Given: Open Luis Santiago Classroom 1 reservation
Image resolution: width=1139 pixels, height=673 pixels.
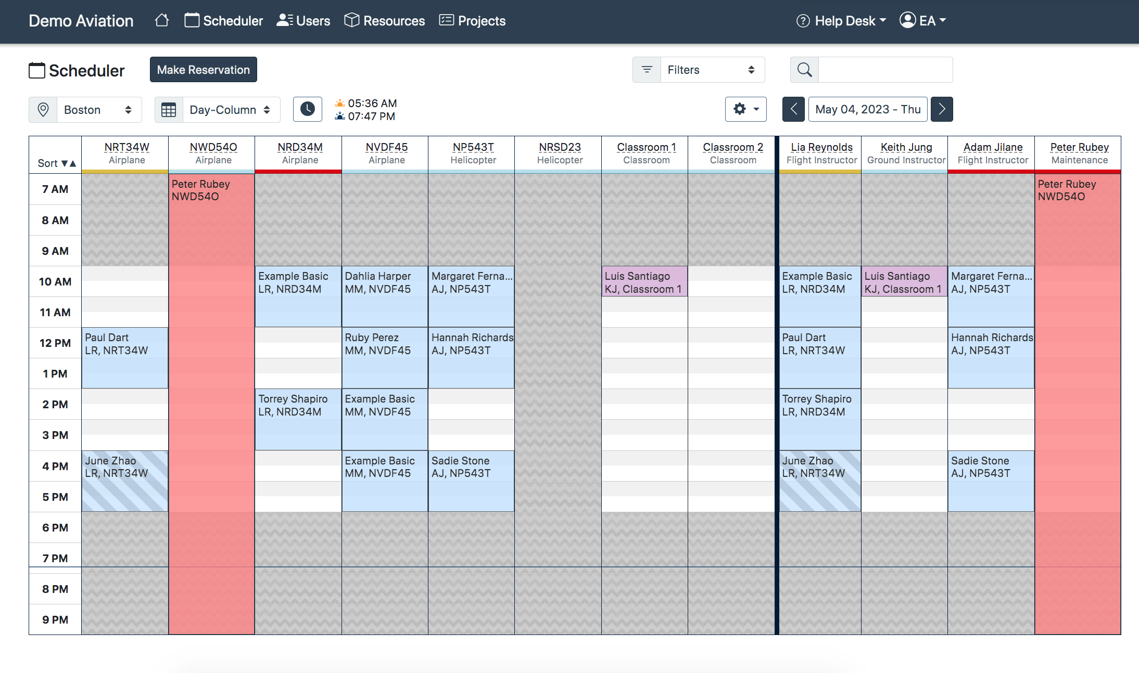Looking at the screenshot, I should tap(644, 282).
